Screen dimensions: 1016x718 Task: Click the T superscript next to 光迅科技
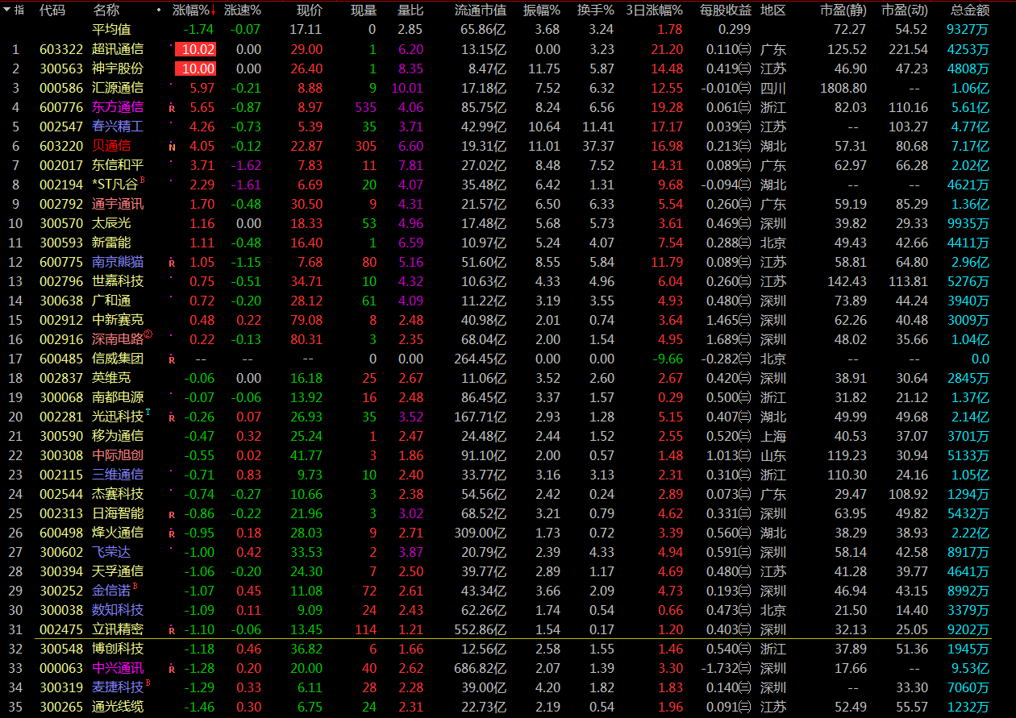pyautogui.click(x=148, y=413)
